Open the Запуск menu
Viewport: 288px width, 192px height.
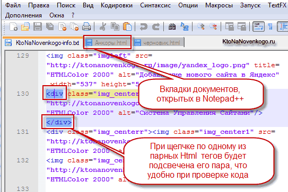pos(250,5)
